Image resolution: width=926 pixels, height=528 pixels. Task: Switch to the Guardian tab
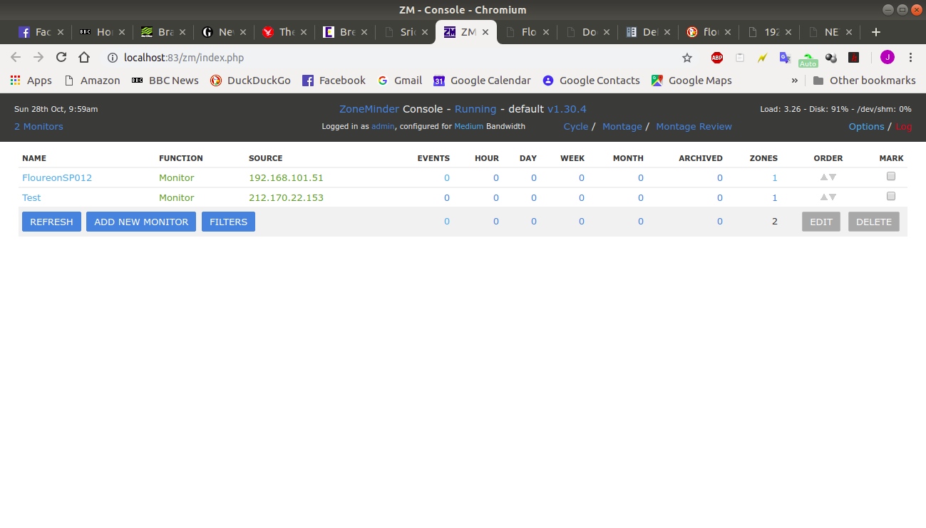pos(224,32)
